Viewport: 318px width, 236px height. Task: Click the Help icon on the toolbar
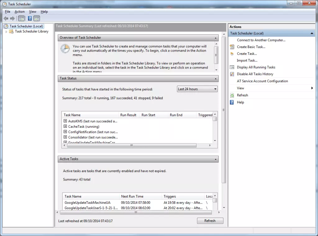coord(29,18)
